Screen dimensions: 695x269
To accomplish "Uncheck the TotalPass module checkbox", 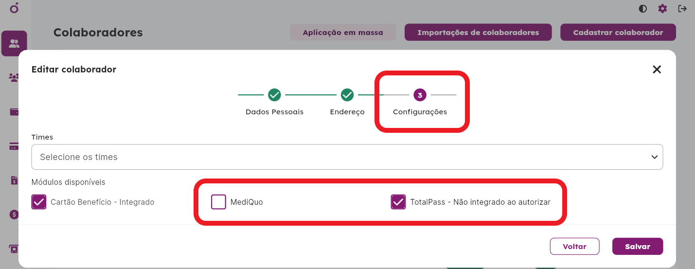I will [x=398, y=202].
